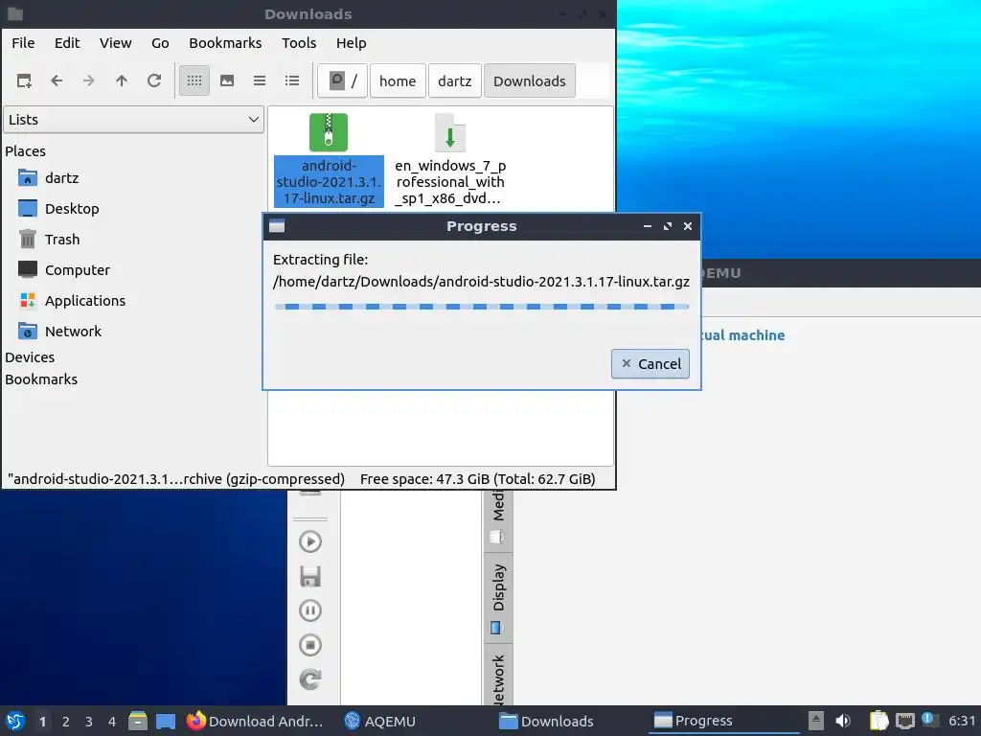Image resolution: width=981 pixels, height=736 pixels.
Task: Cancel the extraction in Progress dialog
Action: pyautogui.click(x=650, y=363)
